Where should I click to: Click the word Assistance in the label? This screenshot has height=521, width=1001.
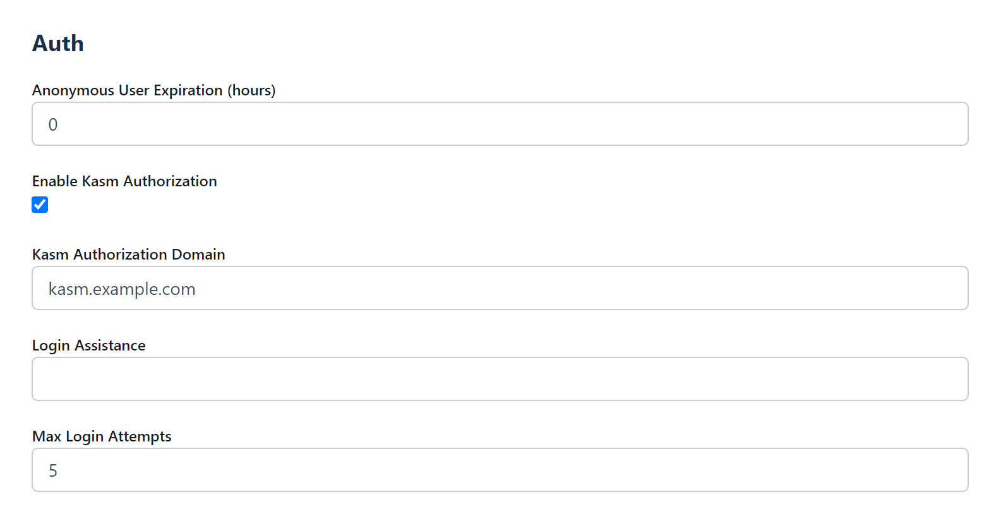[x=110, y=345]
